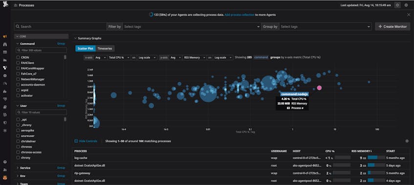Open the Infrastructure icon (highlighted) in sidebar
The height and width of the screenshot is (185, 414).
(x=5, y=68)
